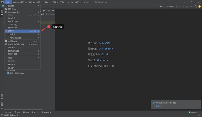Image resolution: width=202 pixels, height=117 pixels.
Task: Expand the 管理 IDE 设置 submenu
Action: point(22,51)
